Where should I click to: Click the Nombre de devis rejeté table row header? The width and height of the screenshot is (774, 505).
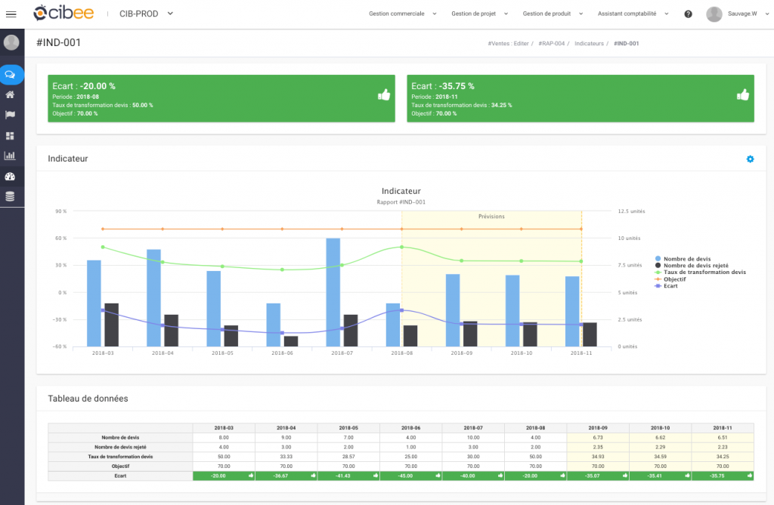[x=120, y=448]
